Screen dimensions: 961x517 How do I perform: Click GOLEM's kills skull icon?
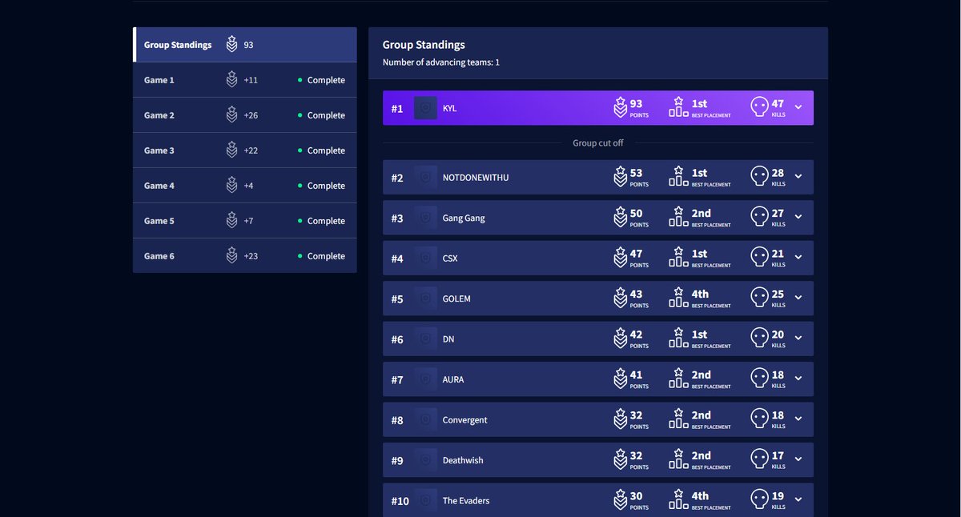pyautogui.click(x=759, y=298)
